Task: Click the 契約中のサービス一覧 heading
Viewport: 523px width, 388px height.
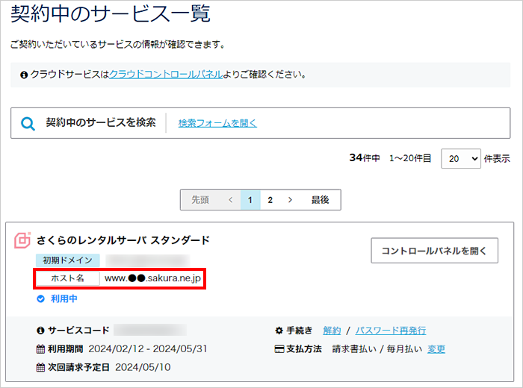Action: (x=111, y=13)
